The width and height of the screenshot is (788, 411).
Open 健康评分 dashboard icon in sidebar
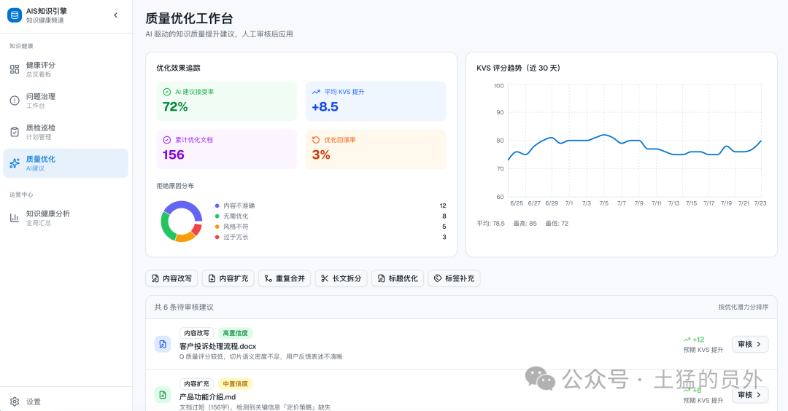click(x=15, y=69)
